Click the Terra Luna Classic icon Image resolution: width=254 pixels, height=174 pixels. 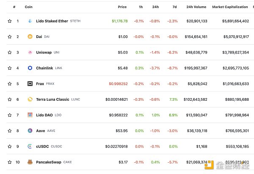(x=30, y=99)
